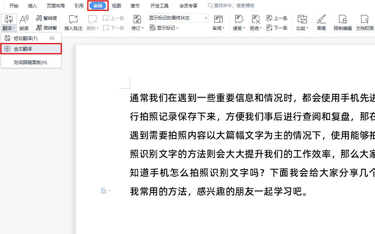This screenshot has width=375, height=234.
Task: Click the 插入批注 (Insert Comment) icon
Action: [73, 22]
